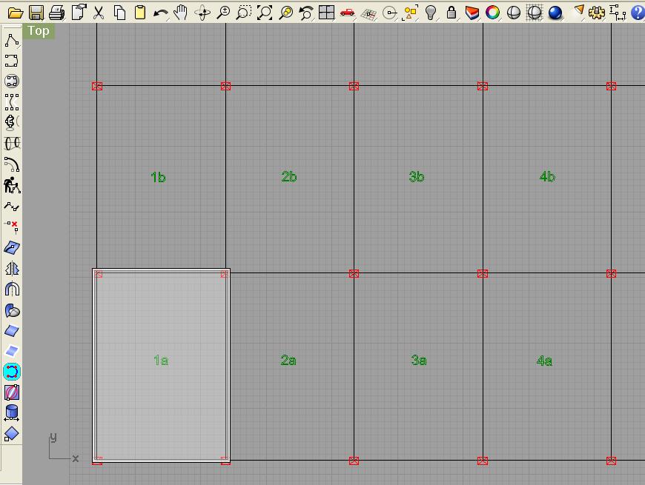Screen dimensions: 645x485
Task: Click the green text label 4b
Action: pos(547,176)
